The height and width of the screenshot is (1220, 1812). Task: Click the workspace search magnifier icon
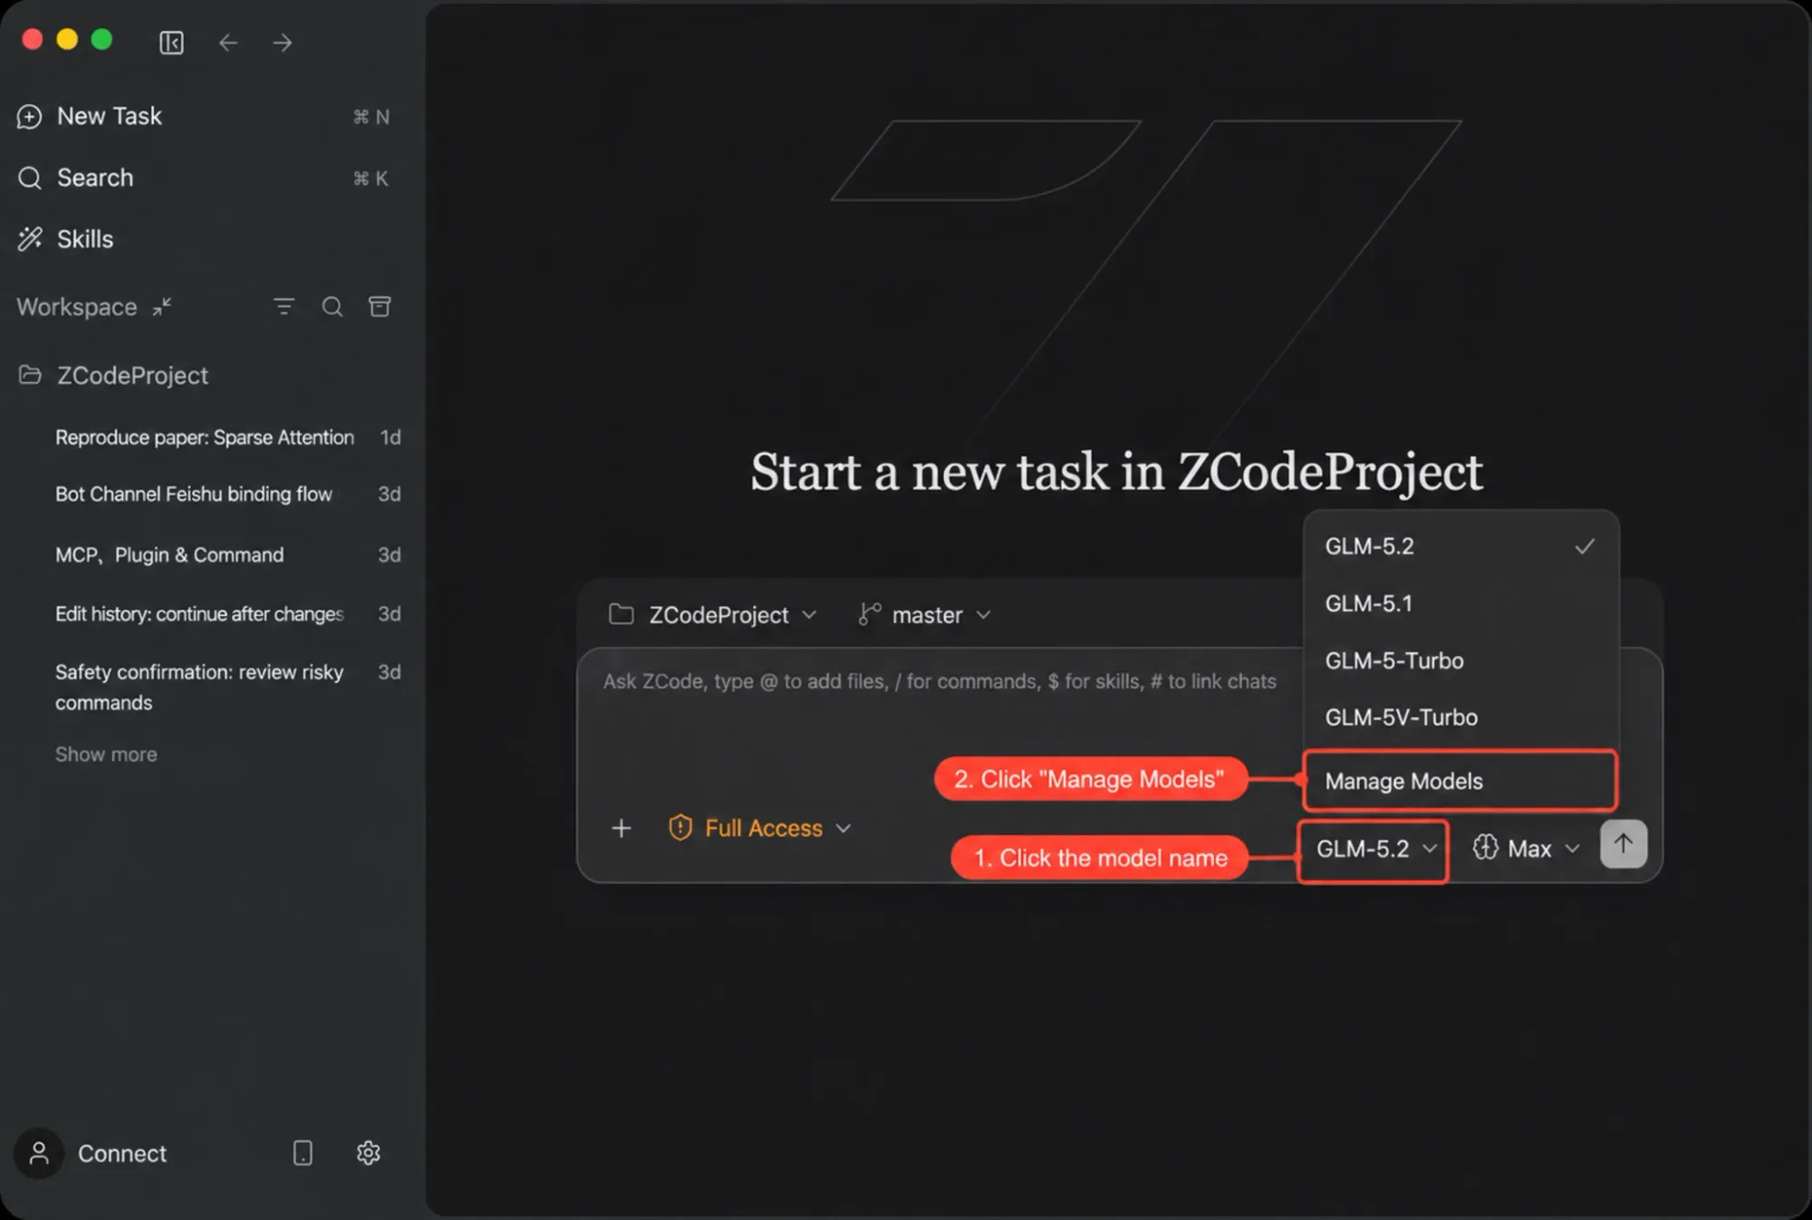tap(333, 307)
